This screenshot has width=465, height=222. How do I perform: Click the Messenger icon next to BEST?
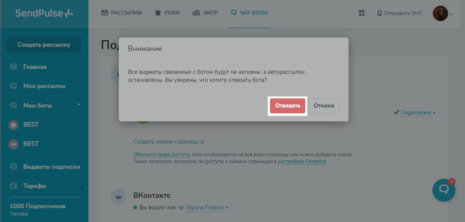13,125
